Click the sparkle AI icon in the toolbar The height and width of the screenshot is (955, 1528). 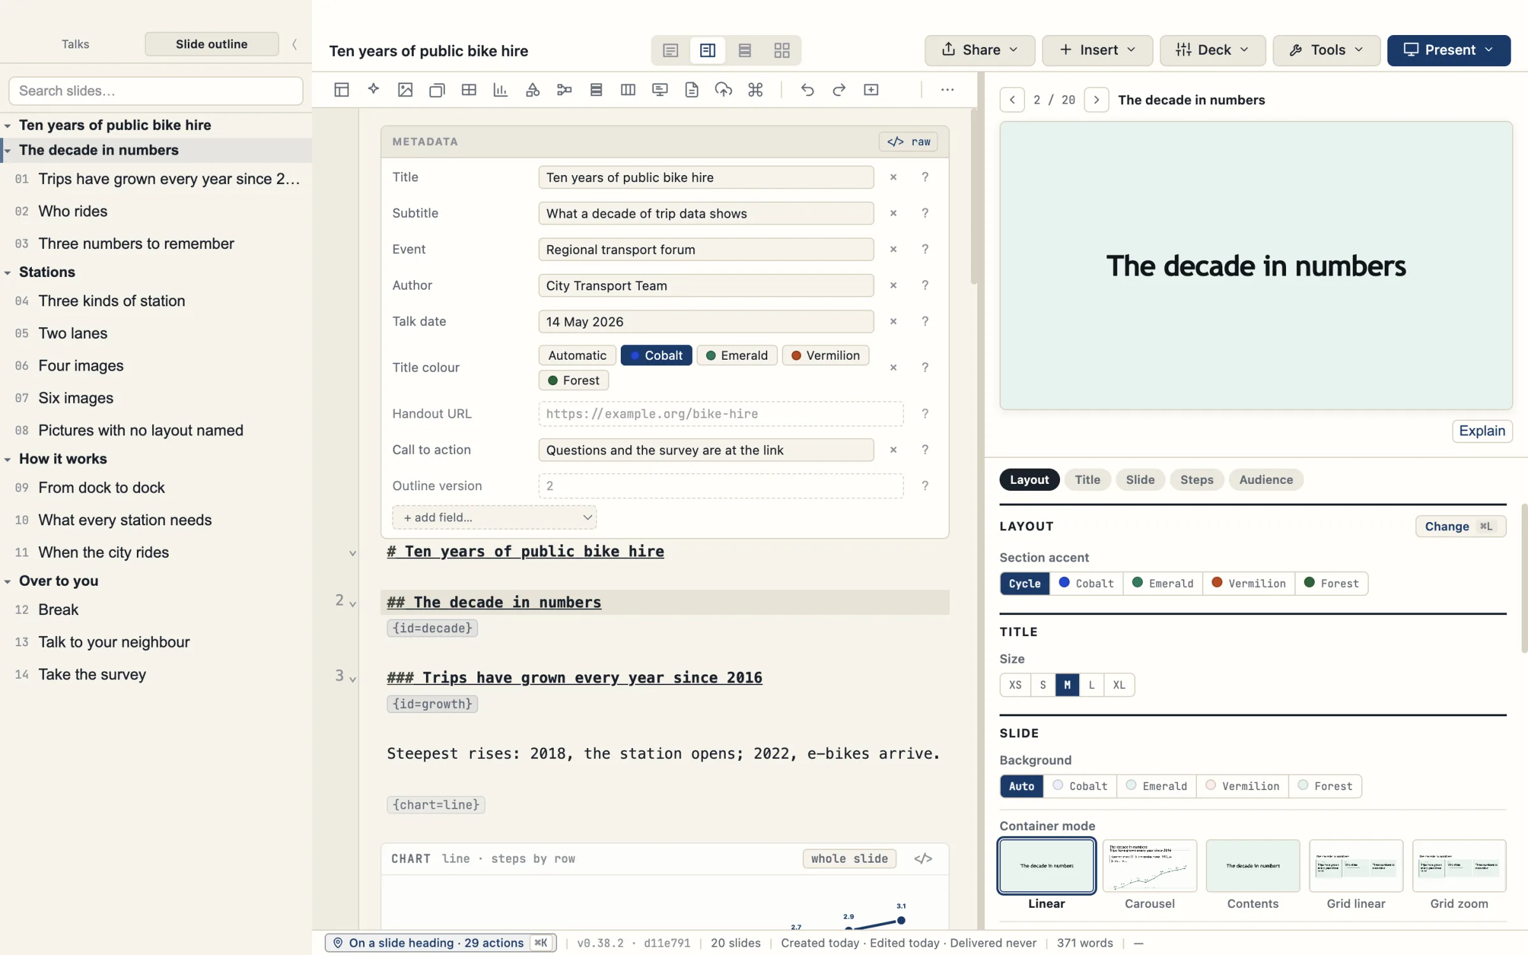tap(374, 90)
